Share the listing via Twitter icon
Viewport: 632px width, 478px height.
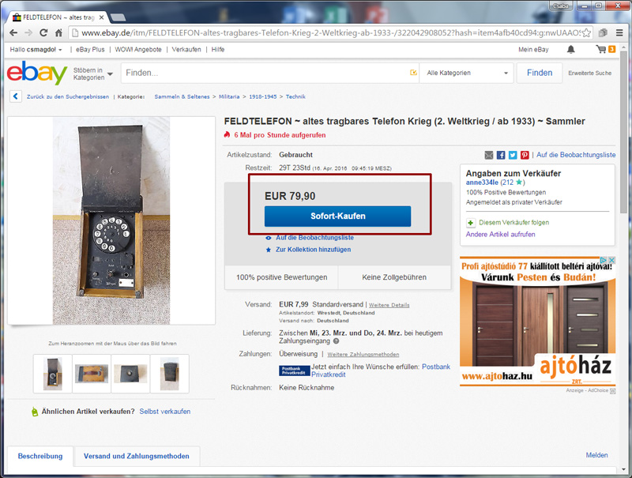[x=513, y=155]
